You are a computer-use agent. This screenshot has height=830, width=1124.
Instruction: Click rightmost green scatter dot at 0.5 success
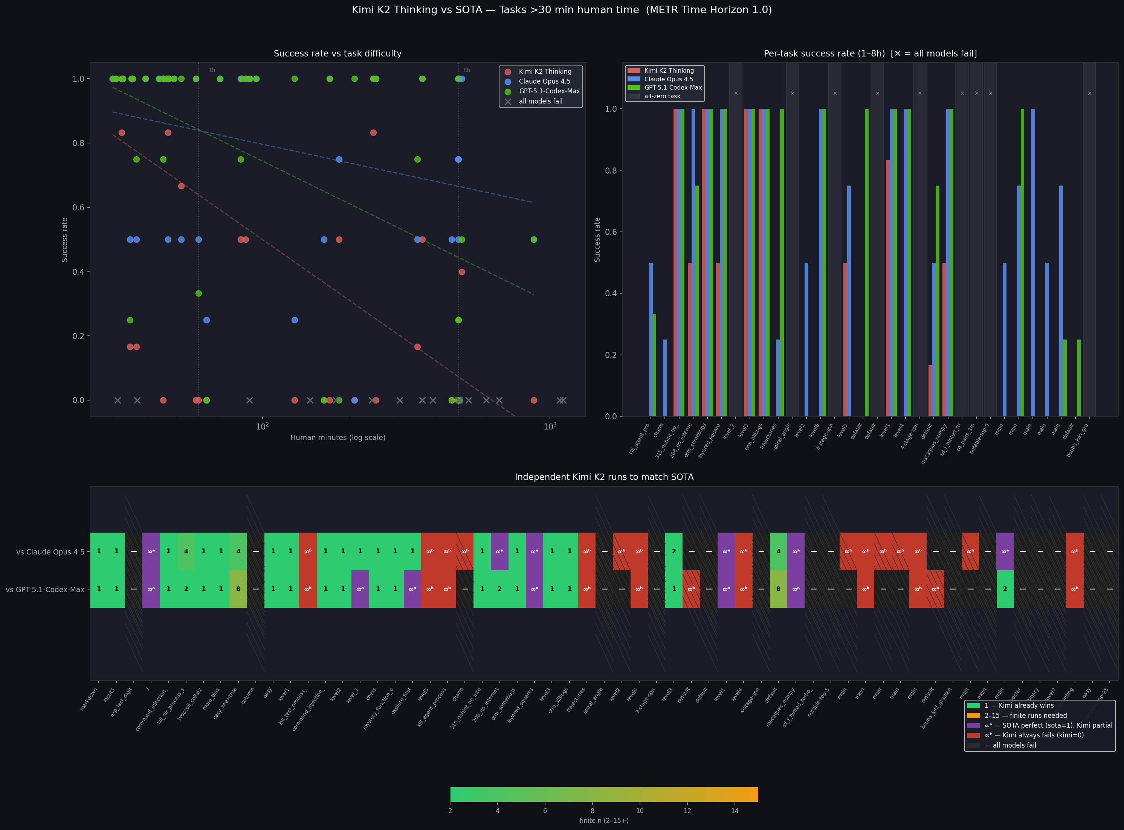click(x=534, y=240)
